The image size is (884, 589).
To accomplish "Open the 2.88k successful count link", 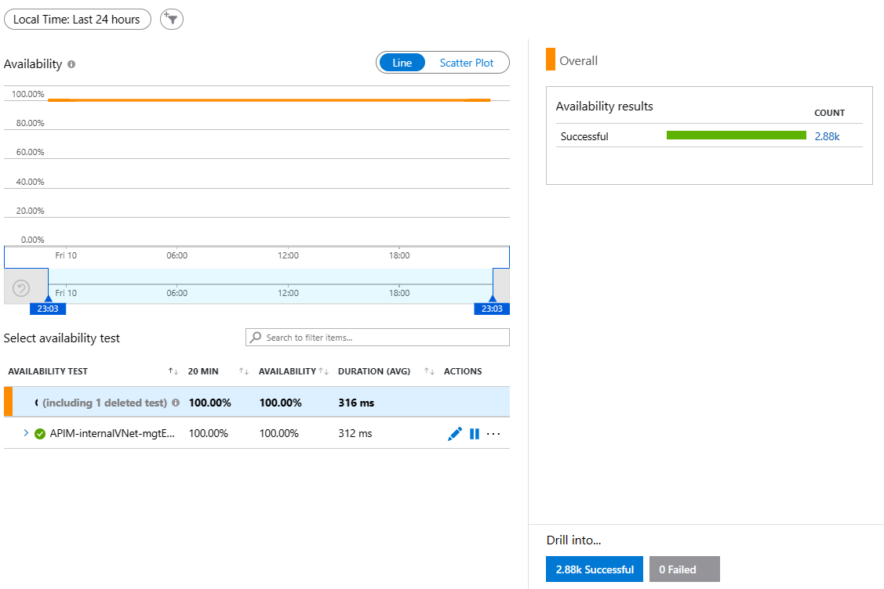I will (x=827, y=136).
